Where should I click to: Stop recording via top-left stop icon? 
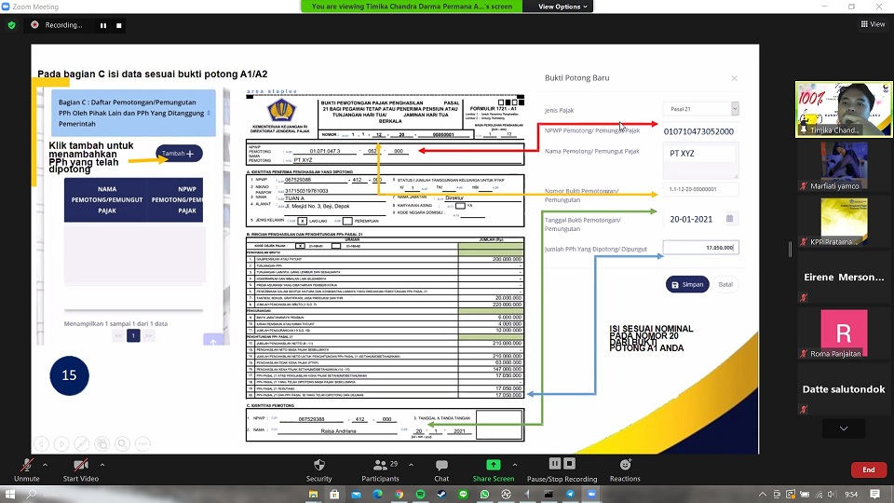pyautogui.click(x=119, y=25)
